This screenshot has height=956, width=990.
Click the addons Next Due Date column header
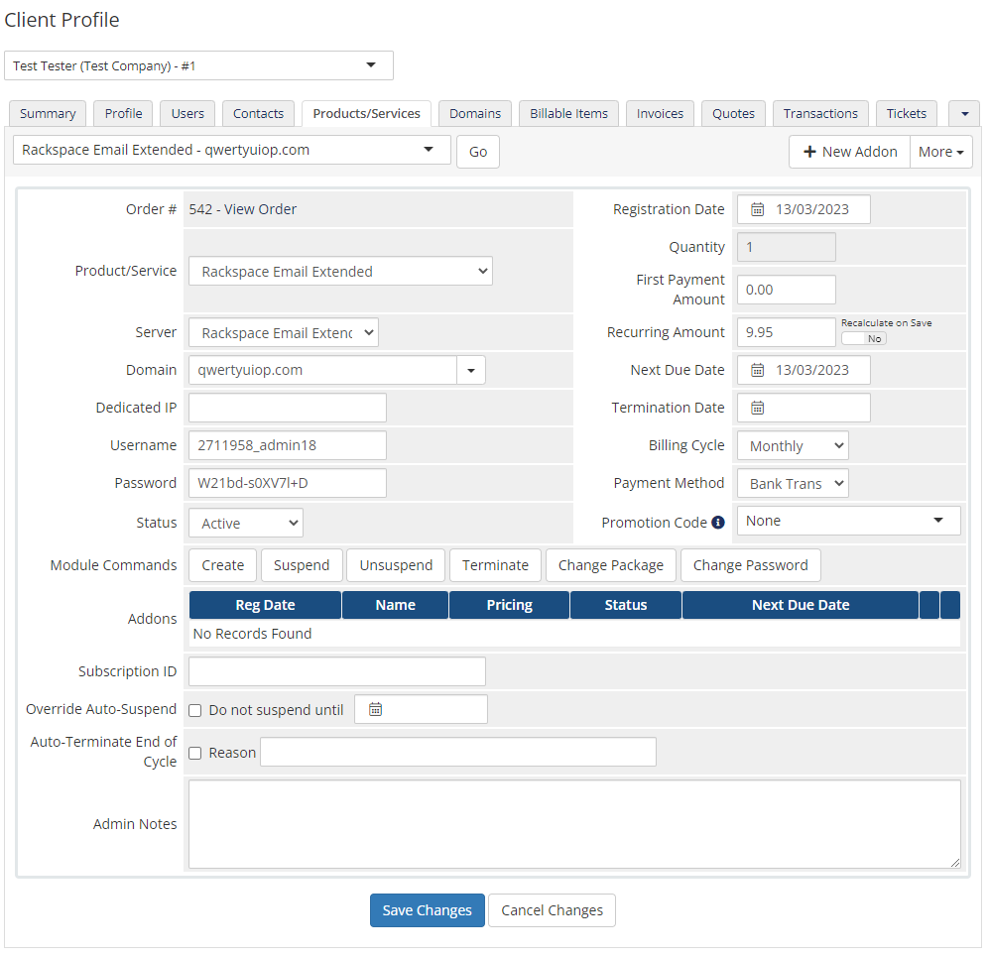801,605
